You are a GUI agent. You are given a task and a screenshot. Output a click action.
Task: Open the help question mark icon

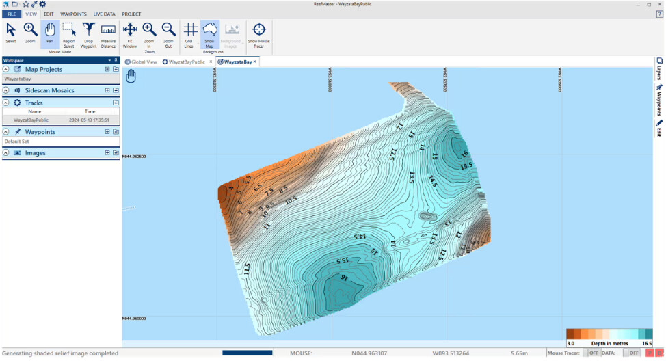pyautogui.click(x=659, y=14)
